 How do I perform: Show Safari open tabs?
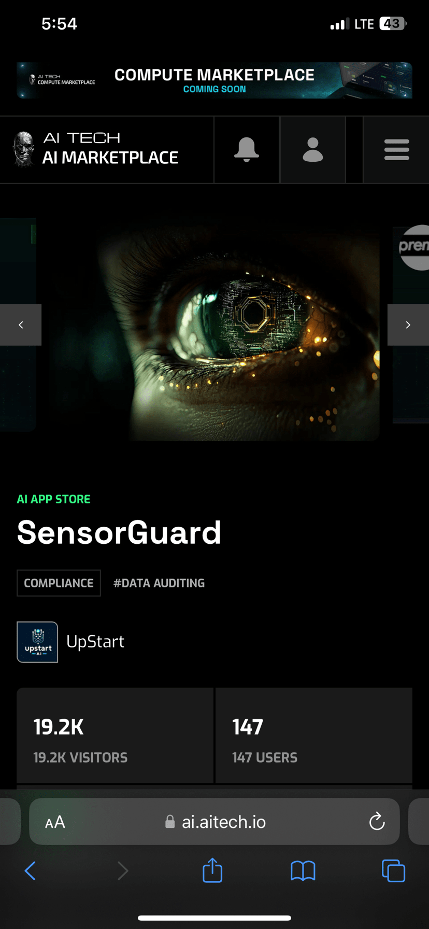pos(393,870)
